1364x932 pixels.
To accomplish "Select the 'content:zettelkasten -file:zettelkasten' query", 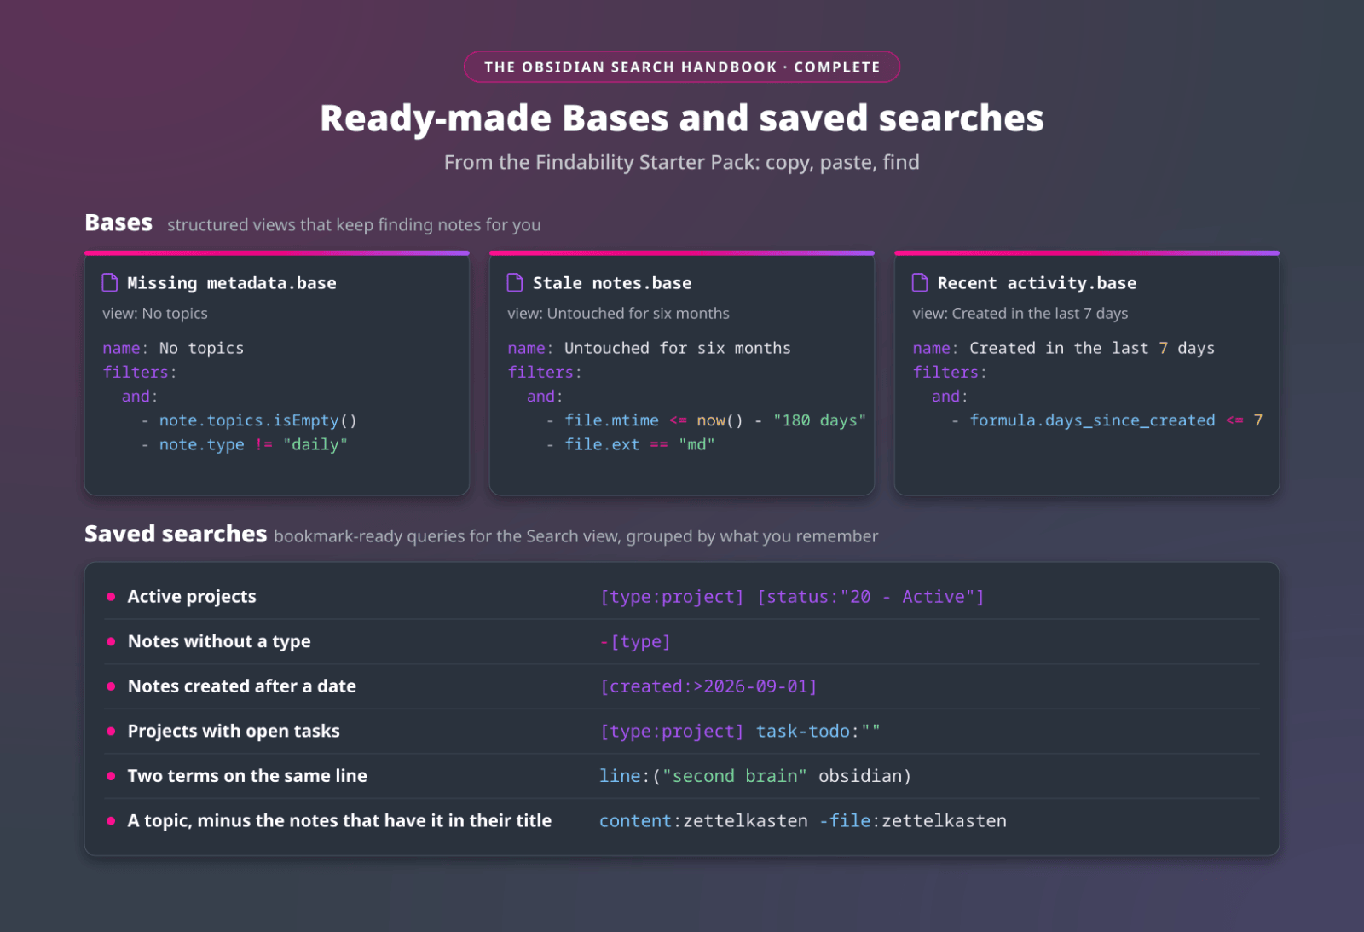I will coord(803,820).
